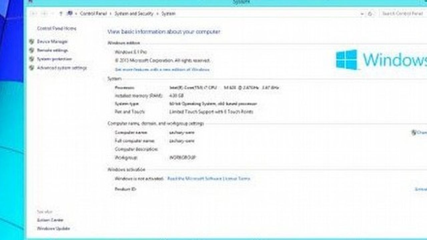The width and height of the screenshot is (427, 240).
Task: Click the Intel Core i7 processor value
Action: 224,88
